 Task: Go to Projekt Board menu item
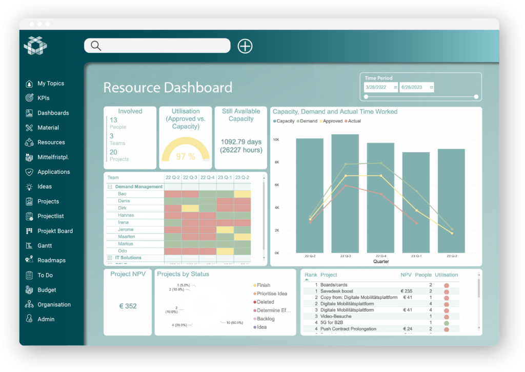55,231
